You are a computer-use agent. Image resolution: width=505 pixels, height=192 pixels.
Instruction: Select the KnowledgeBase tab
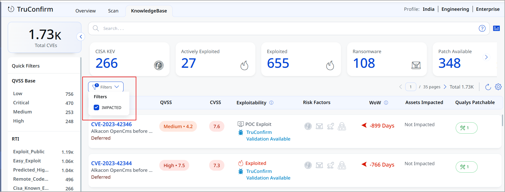(x=149, y=11)
